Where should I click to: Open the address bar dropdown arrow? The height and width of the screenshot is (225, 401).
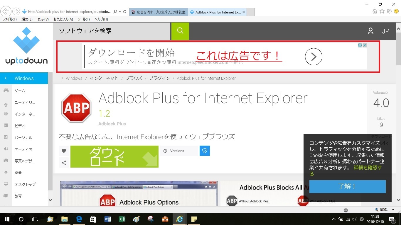[120, 12]
